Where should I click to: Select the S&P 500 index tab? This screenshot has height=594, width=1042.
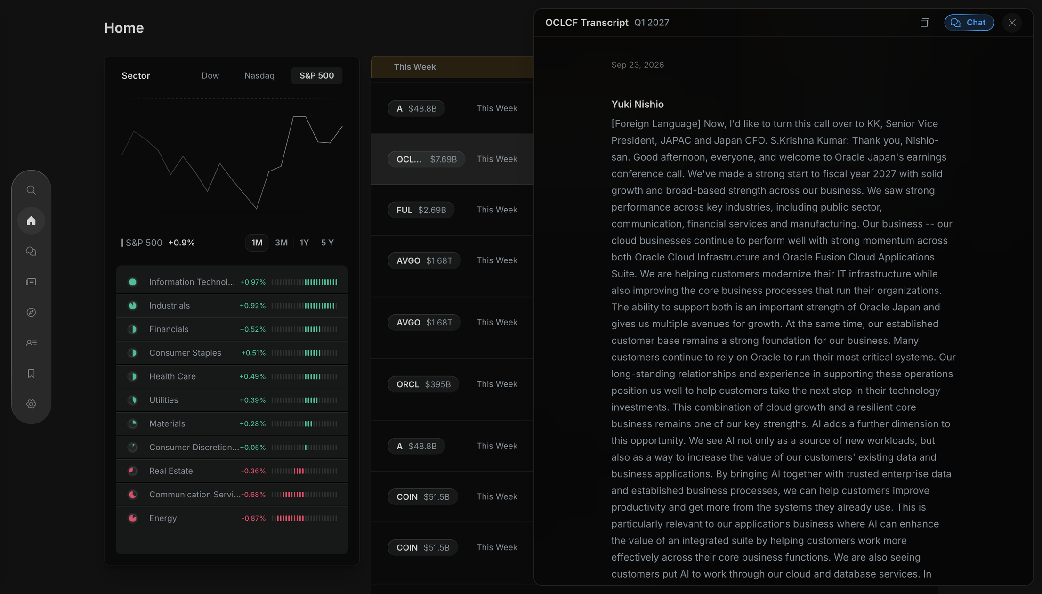317,75
